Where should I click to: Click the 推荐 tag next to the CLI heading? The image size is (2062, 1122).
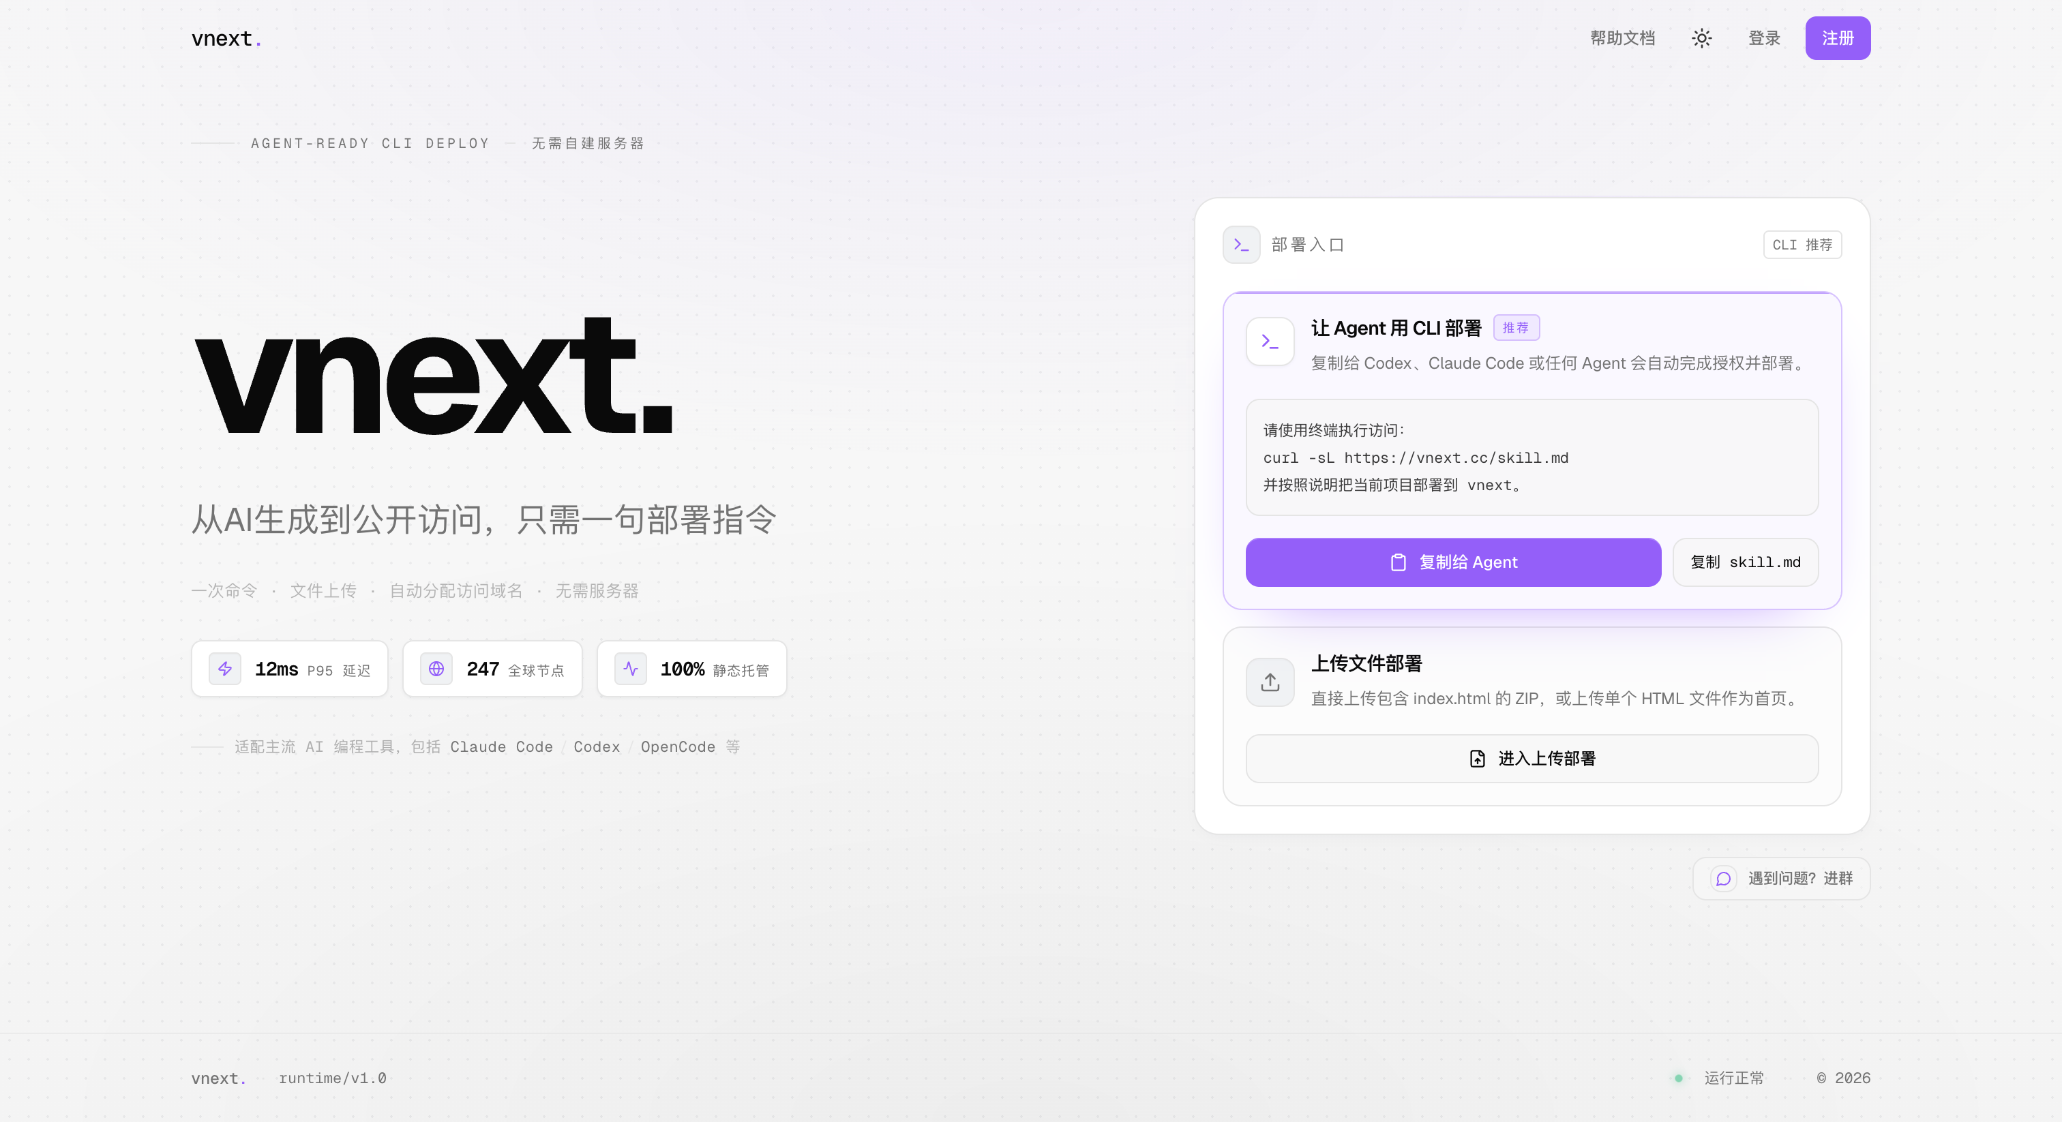1516,327
